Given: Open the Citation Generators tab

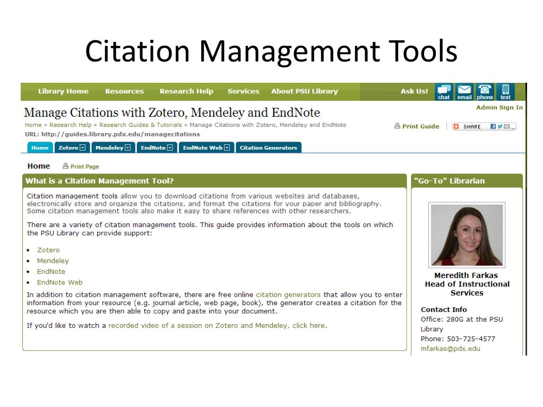Looking at the screenshot, I should (x=269, y=148).
